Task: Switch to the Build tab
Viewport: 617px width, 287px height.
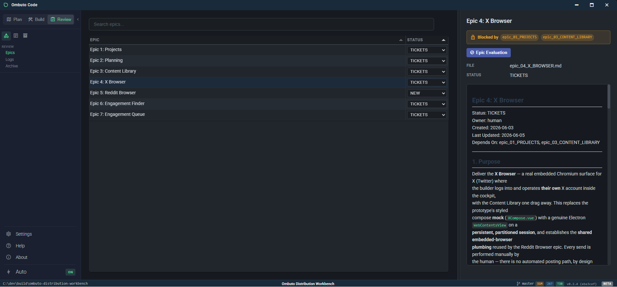Action: [36, 19]
